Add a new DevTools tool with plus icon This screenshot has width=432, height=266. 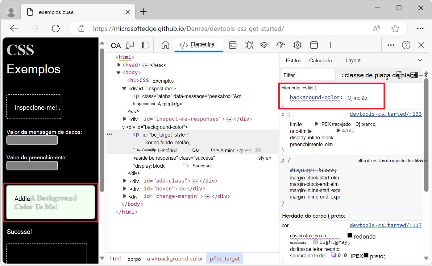coord(330,45)
